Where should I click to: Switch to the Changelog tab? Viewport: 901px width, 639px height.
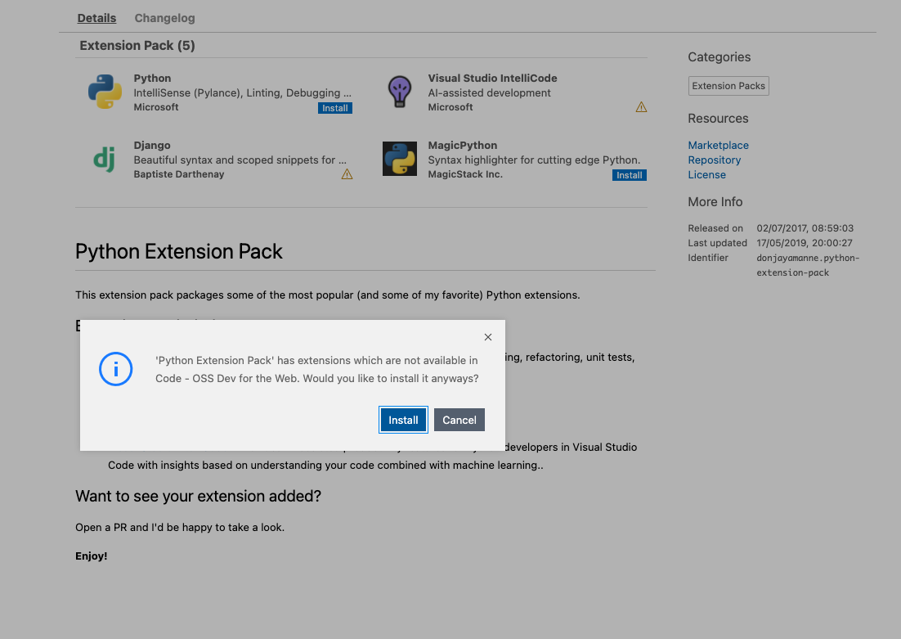point(164,17)
